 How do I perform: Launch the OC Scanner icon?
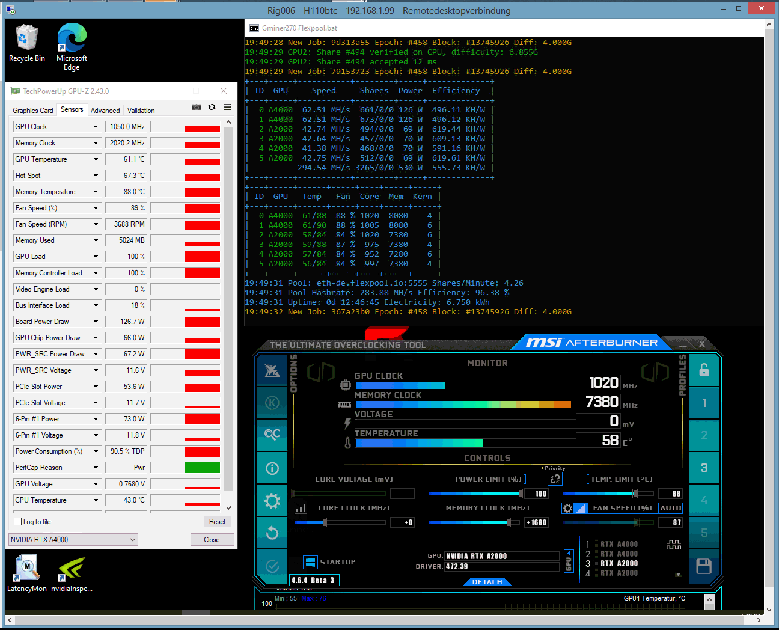click(x=272, y=435)
